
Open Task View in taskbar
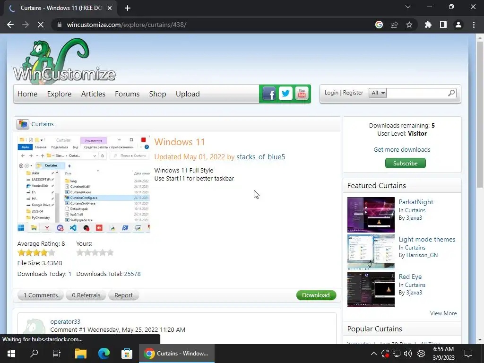pyautogui.click(x=57, y=354)
